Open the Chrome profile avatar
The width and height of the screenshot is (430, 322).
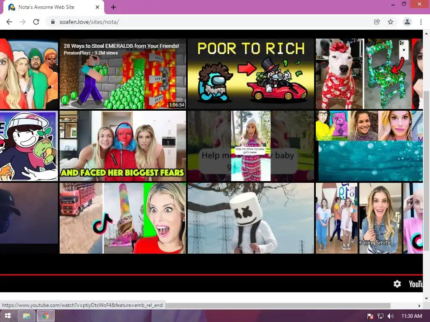(x=407, y=22)
